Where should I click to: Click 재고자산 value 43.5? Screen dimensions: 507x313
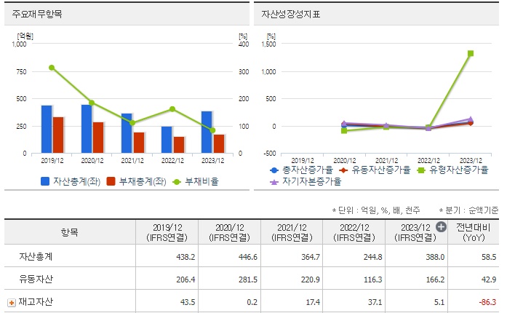(x=188, y=302)
